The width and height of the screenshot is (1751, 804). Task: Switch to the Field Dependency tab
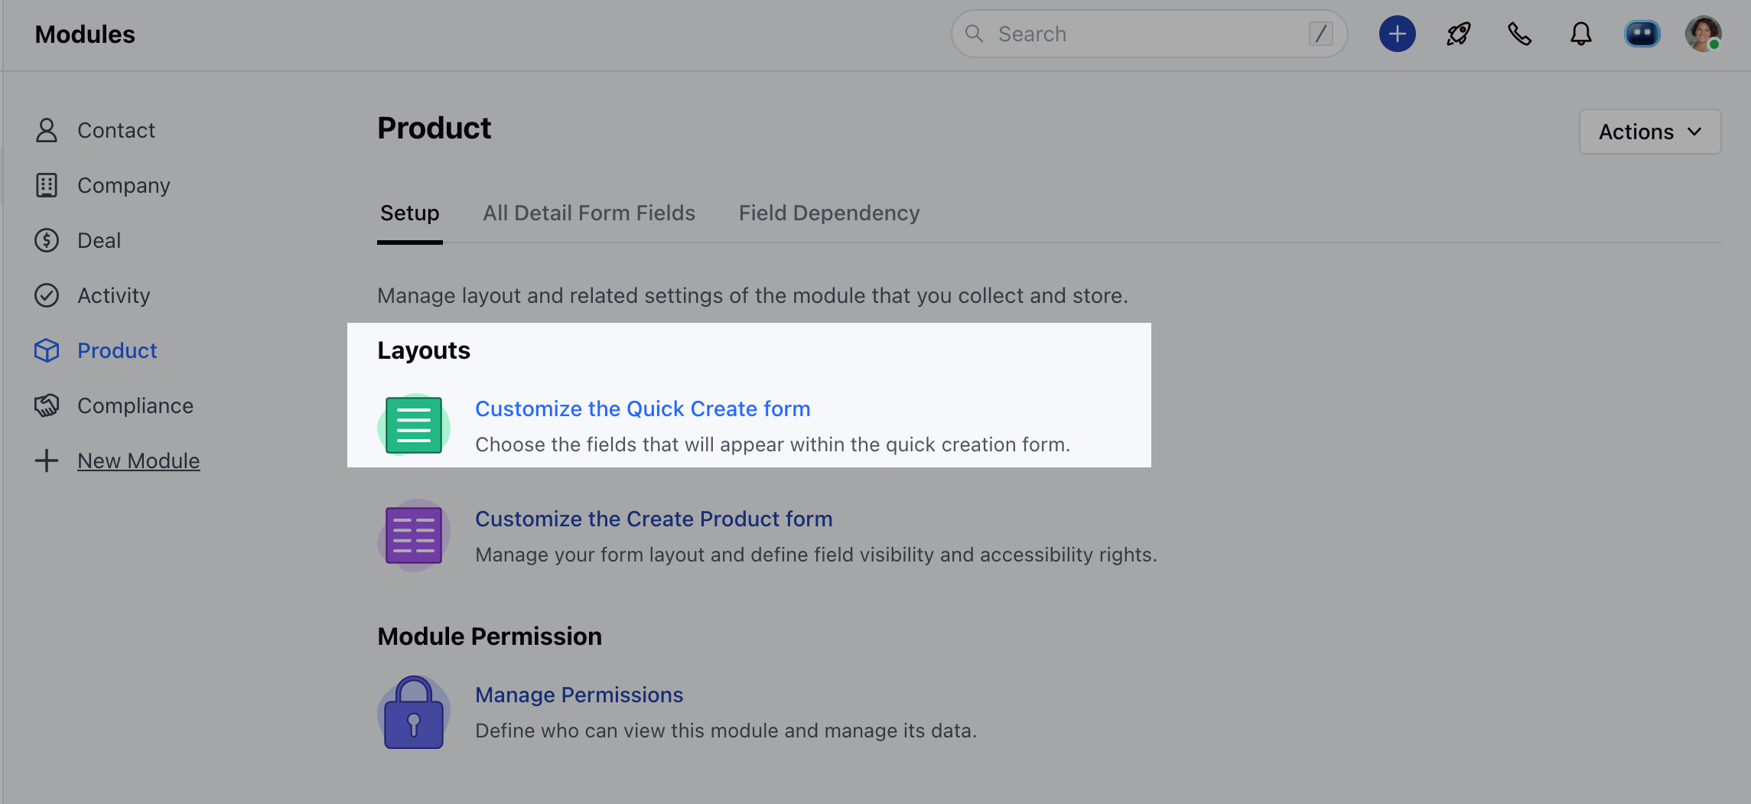coord(829,213)
